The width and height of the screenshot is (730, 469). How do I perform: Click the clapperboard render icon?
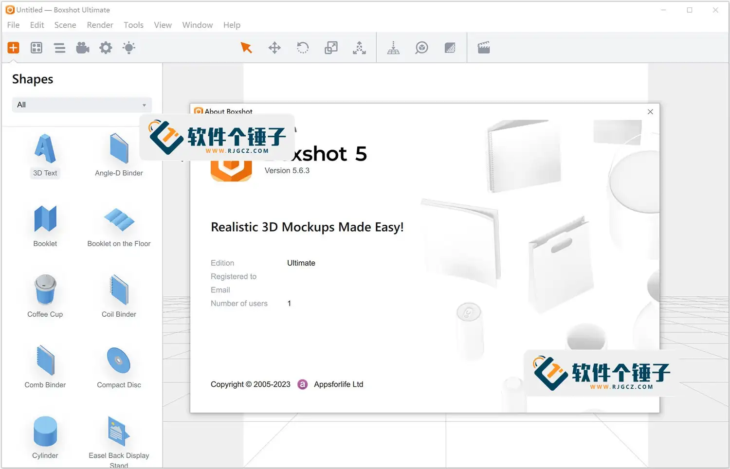click(484, 48)
